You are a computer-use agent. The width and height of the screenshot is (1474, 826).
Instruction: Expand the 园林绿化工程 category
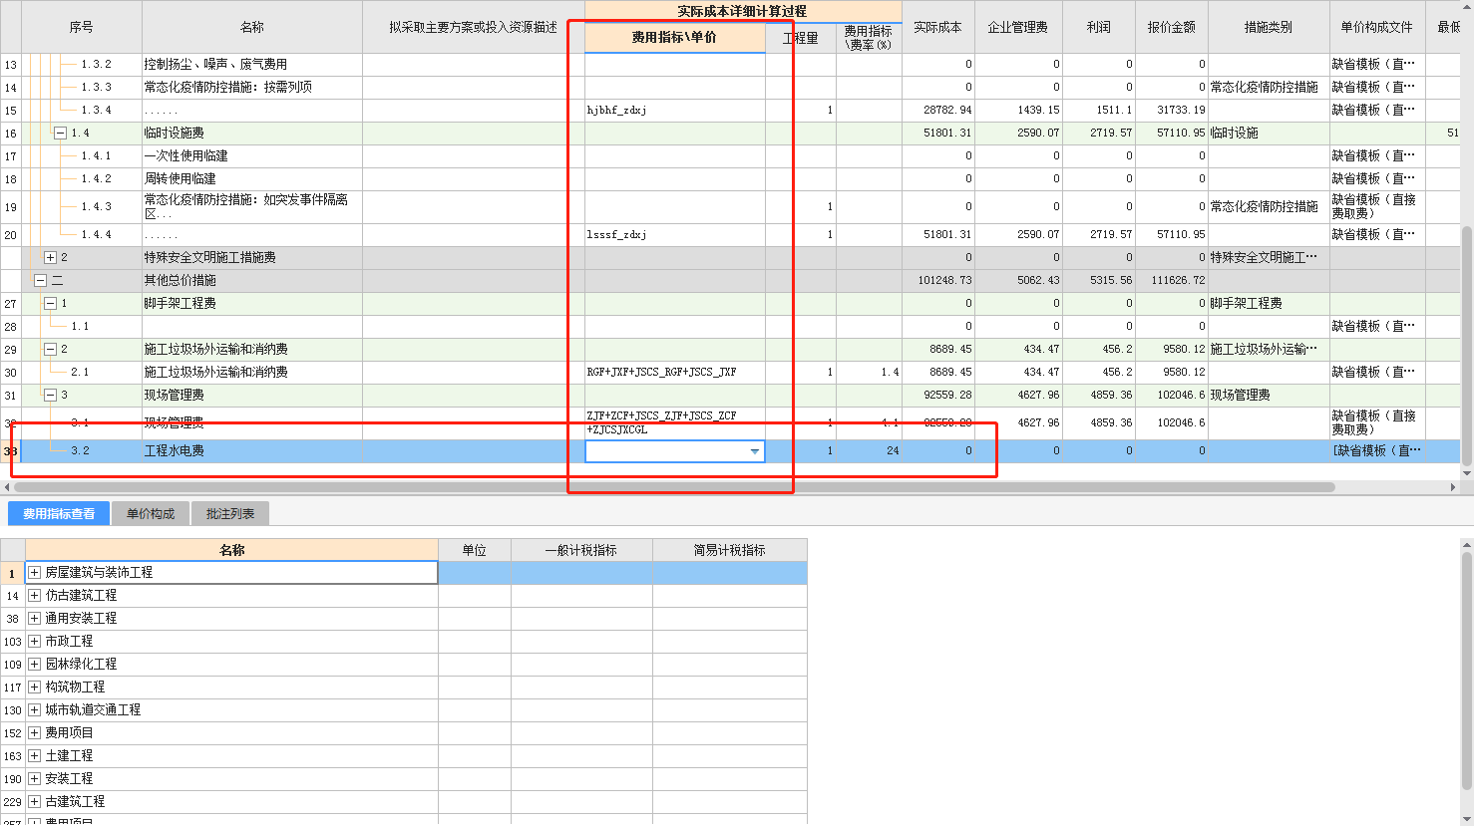(34, 665)
